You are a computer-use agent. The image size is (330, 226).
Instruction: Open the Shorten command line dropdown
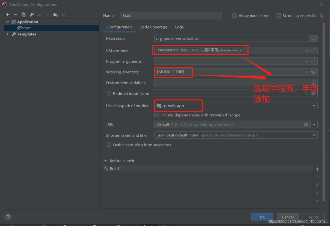(x=314, y=135)
